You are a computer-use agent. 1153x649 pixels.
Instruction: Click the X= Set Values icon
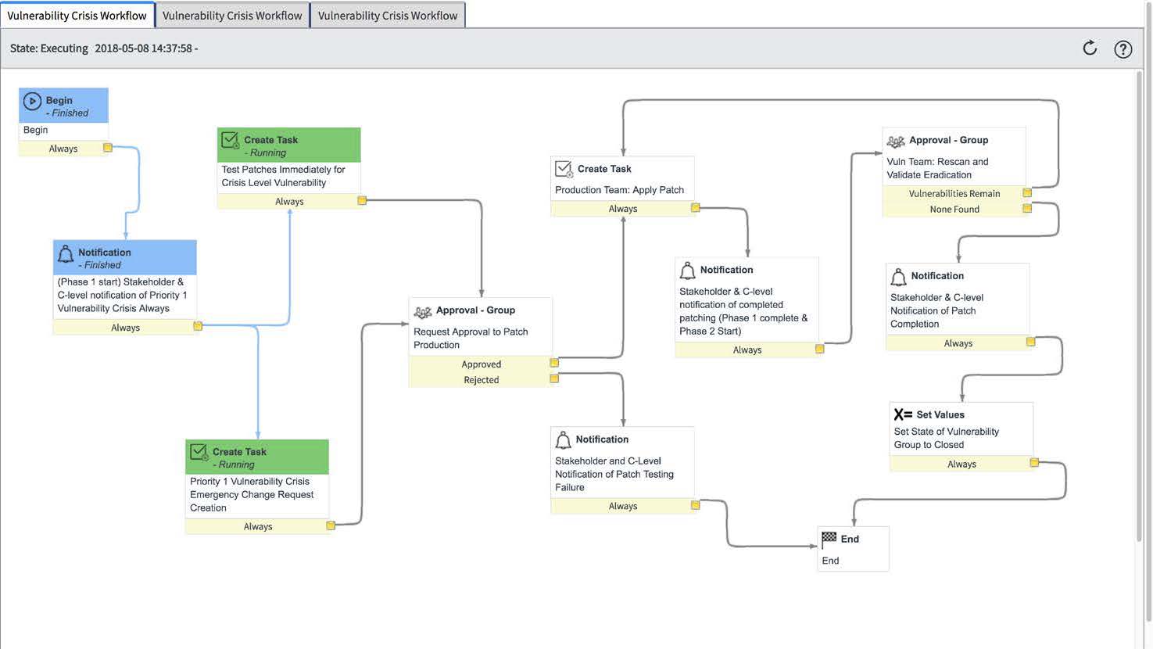coord(903,414)
